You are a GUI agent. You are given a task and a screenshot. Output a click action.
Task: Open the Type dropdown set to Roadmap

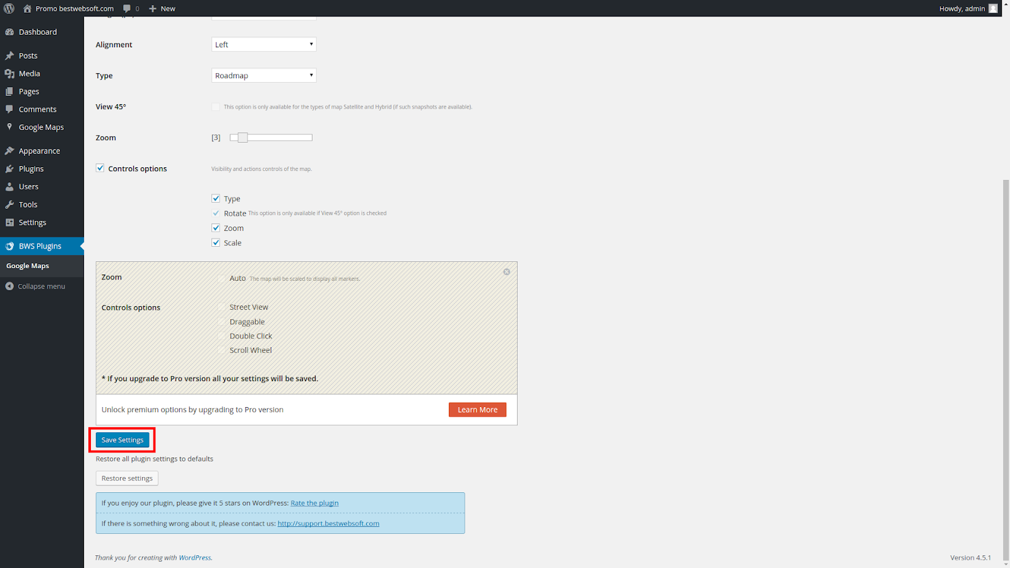click(x=264, y=75)
